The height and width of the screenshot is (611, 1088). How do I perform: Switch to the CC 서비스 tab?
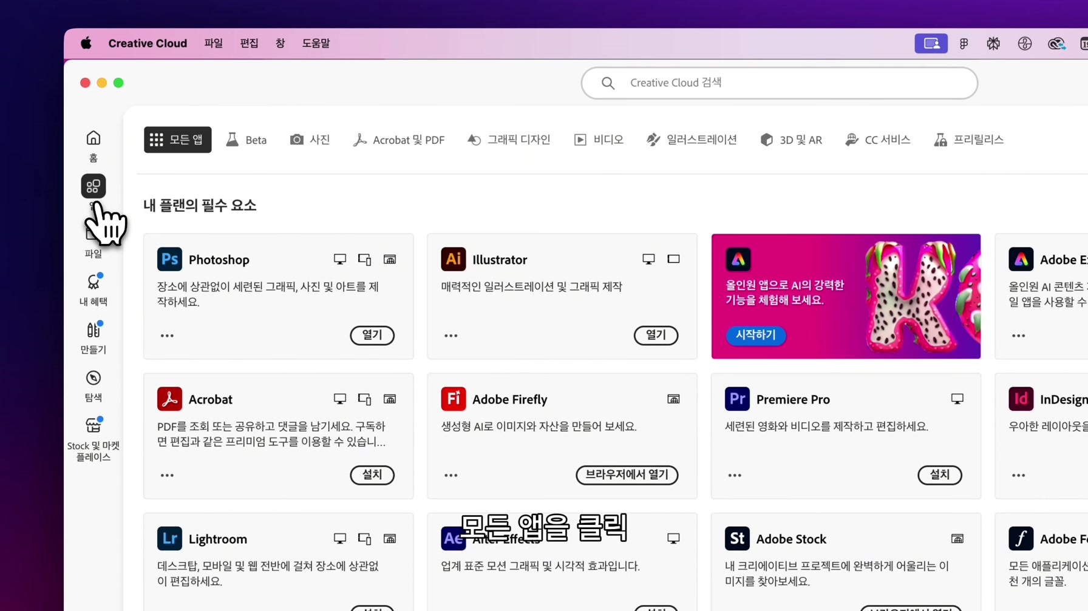(878, 140)
